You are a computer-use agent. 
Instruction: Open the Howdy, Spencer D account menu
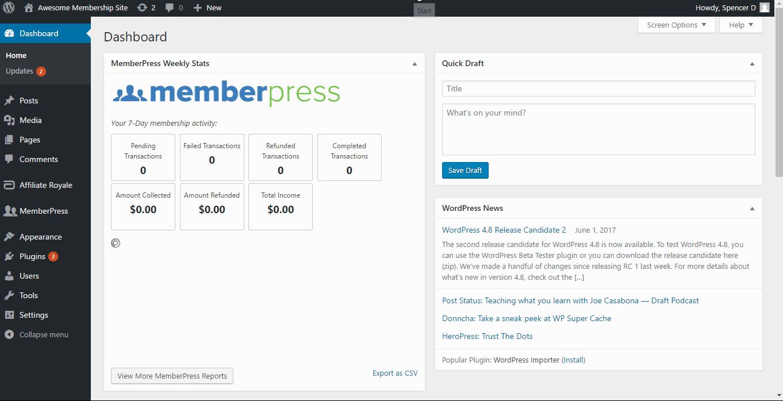pos(732,7)
